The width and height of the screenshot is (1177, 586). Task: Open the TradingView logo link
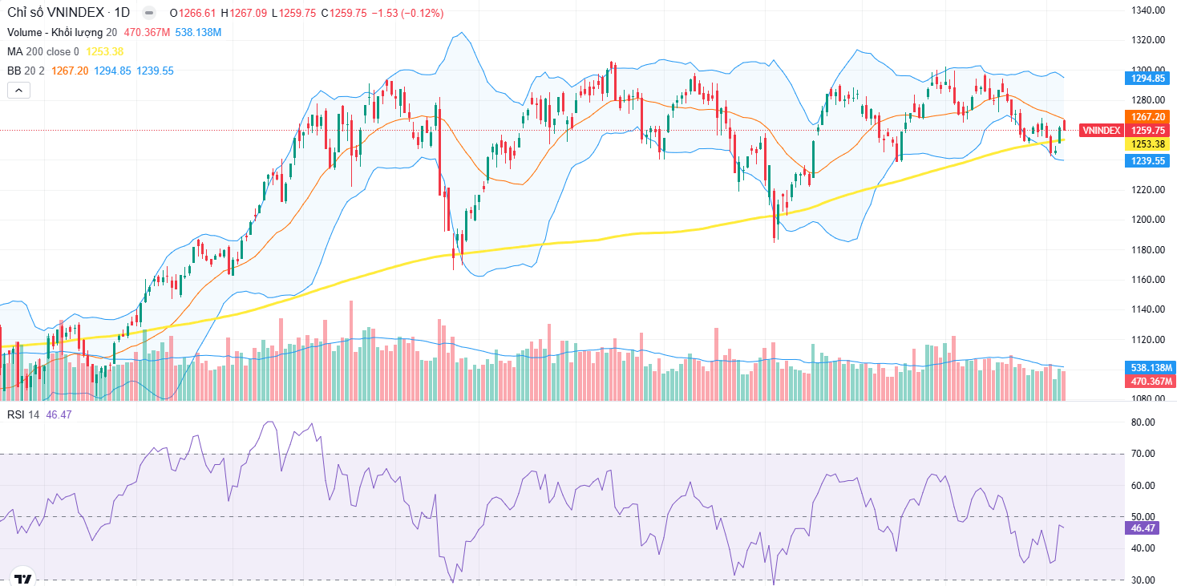[x=22, y=577]
